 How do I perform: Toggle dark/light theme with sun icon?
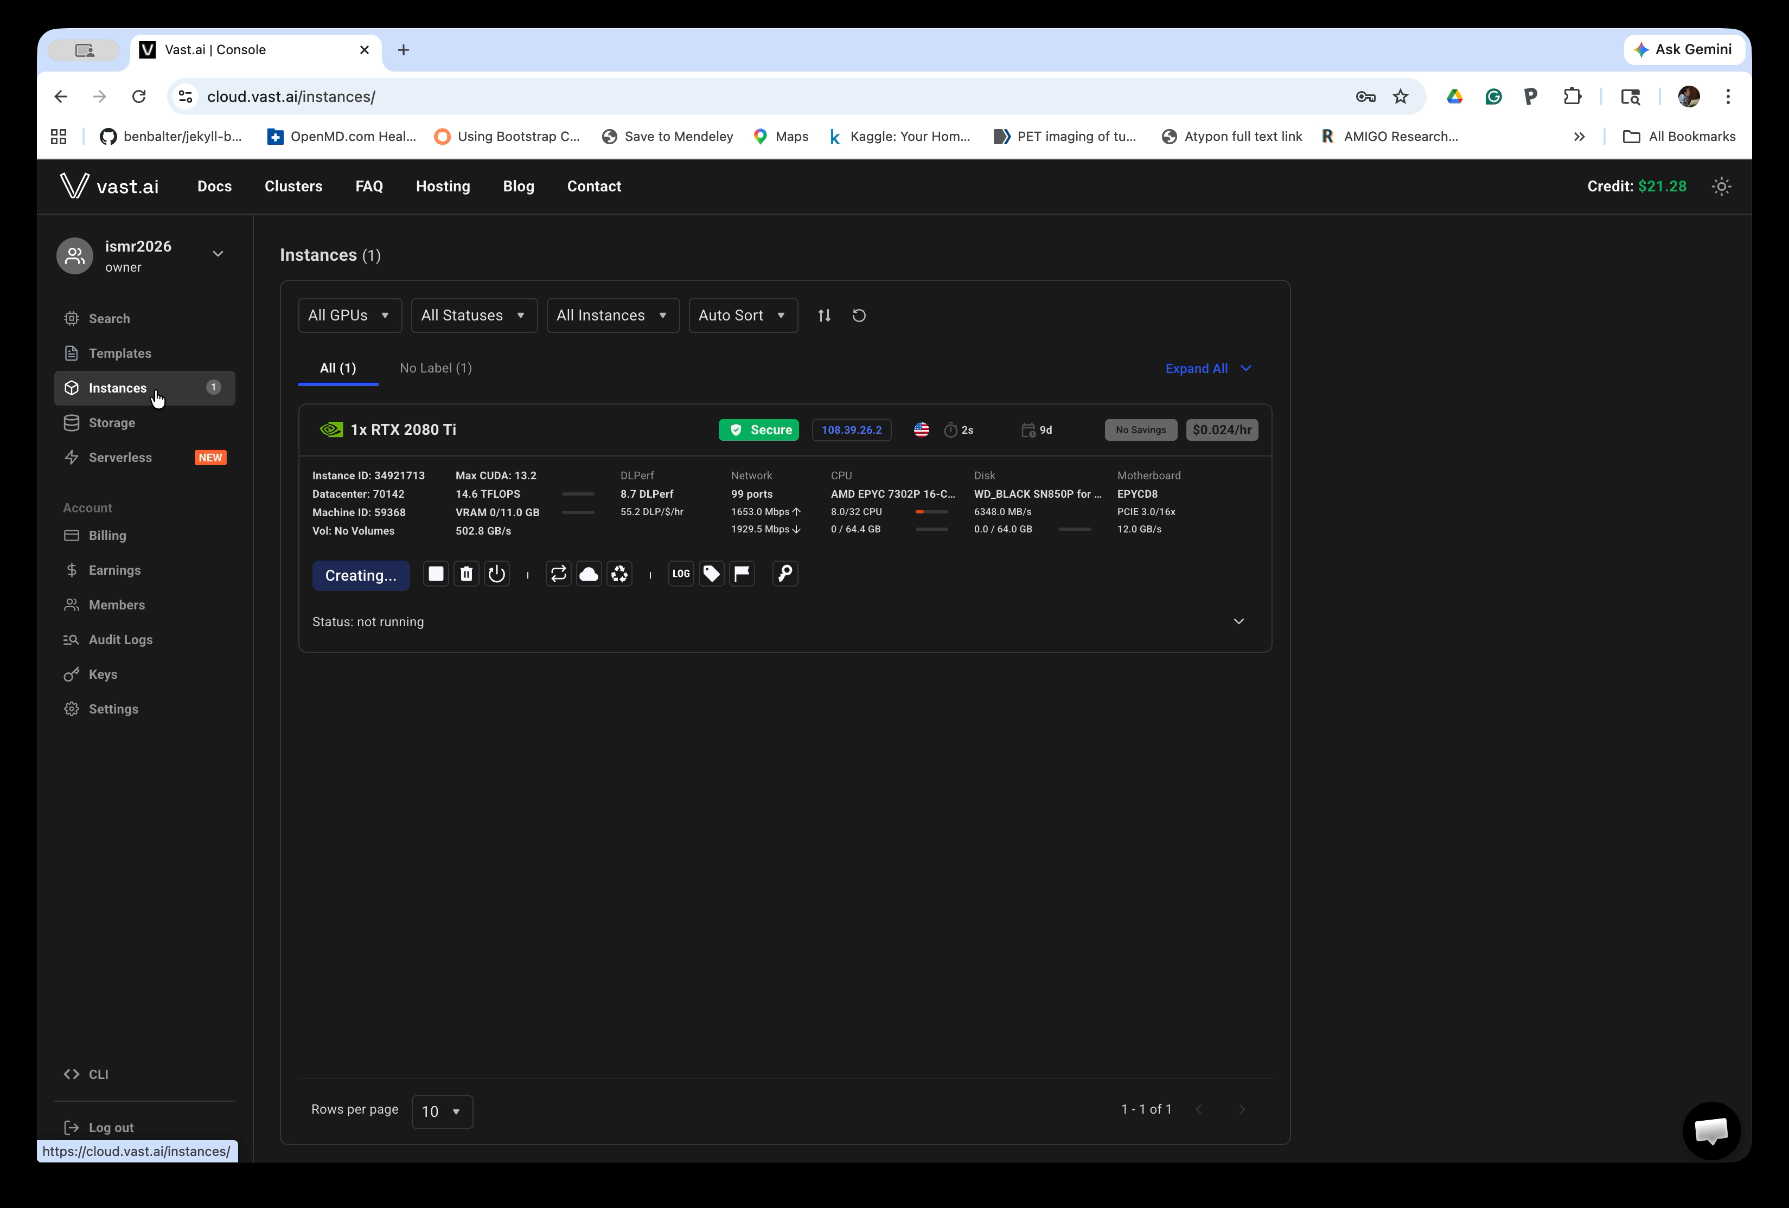pyautogui.click(x=1722, y=185)
